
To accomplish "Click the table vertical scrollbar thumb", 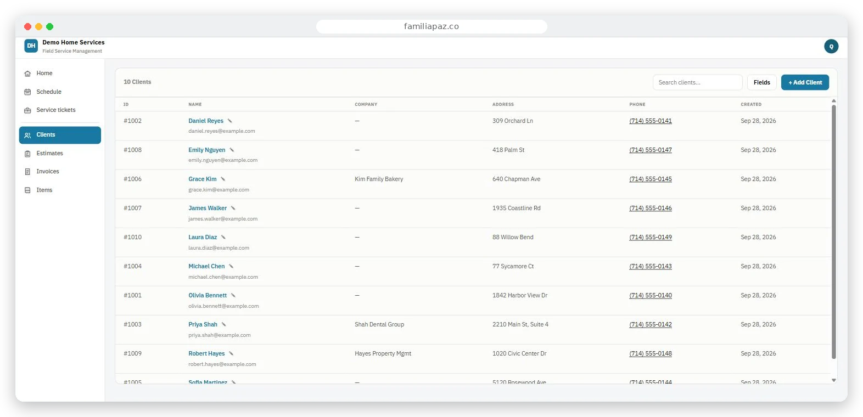I will coord(833,232).
